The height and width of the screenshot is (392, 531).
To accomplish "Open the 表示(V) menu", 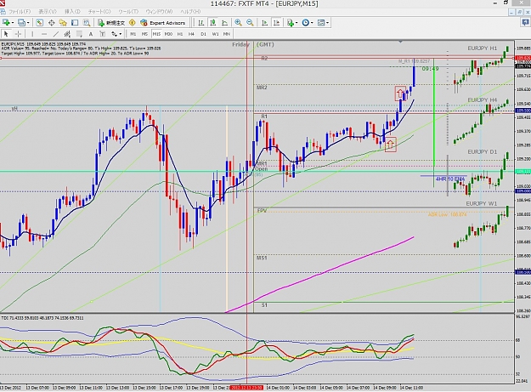I will 48,12.
